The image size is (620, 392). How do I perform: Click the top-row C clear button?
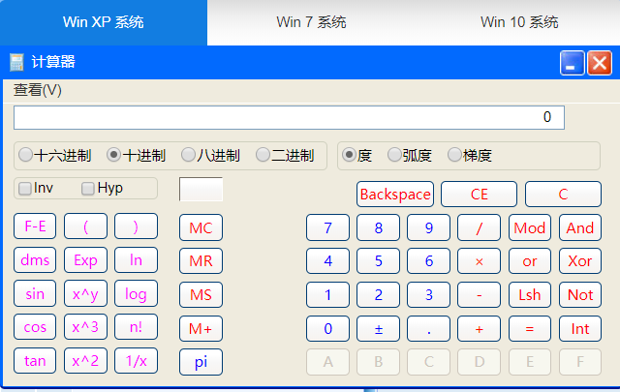563,194
